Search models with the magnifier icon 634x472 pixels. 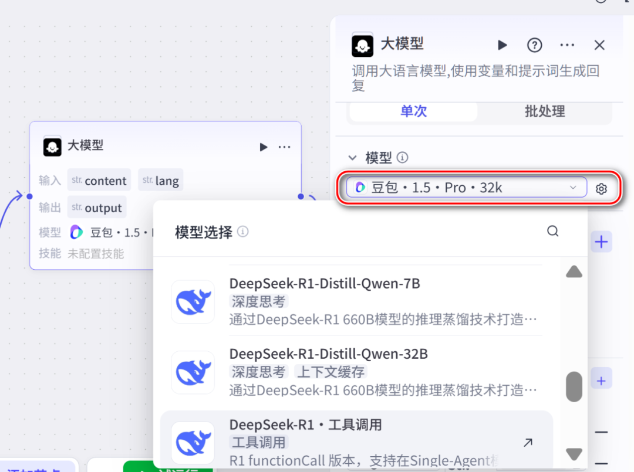(553, 232)
